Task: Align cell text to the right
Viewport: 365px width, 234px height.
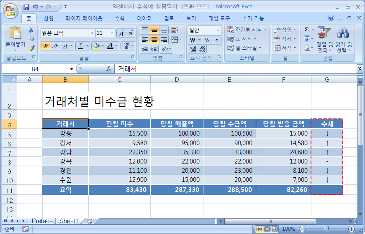Action: [x=164, y=40]
